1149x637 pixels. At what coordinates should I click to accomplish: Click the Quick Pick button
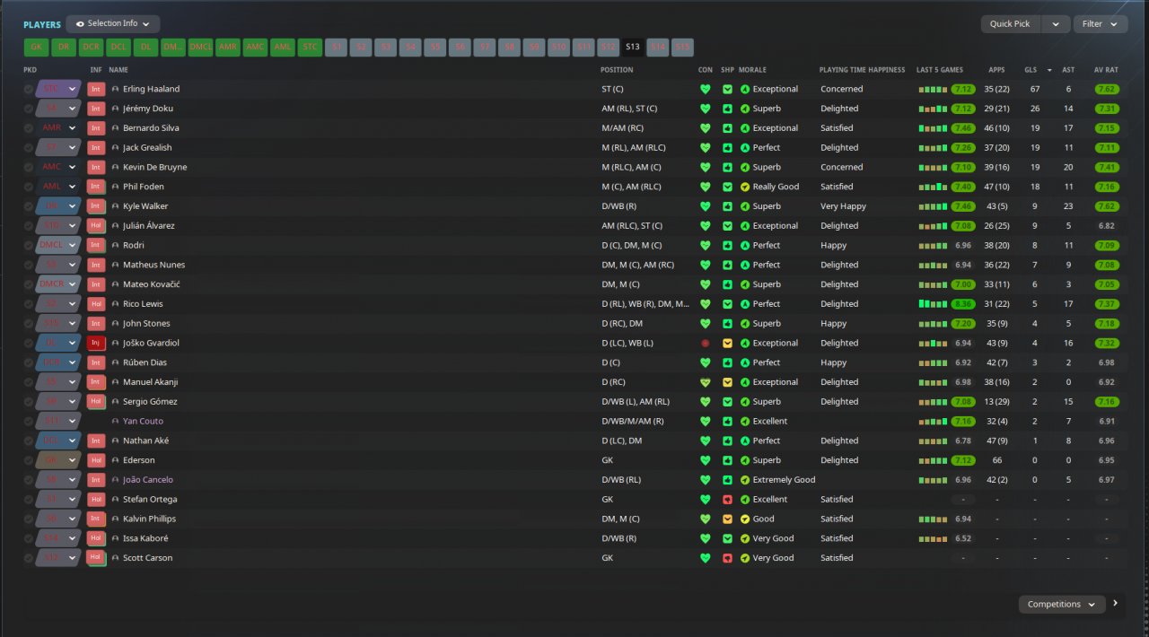1011,24
